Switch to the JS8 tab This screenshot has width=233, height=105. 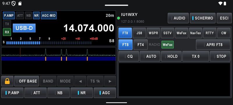[x=139, y=33]
